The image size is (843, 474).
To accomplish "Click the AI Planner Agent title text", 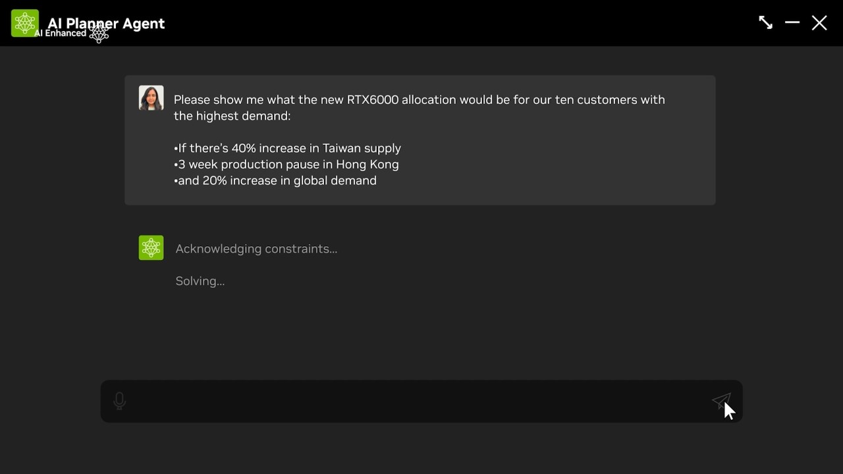I will (106, 23).
